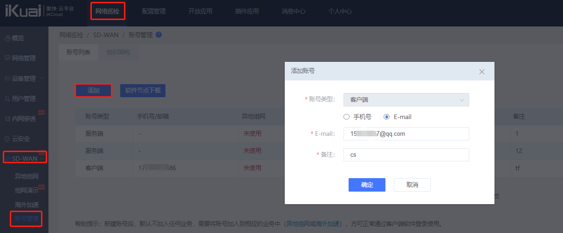Image resolution: width=563 pixels, height=233 pixels.
Task: Click the remark cell "12"
Action: coord(519,151)
